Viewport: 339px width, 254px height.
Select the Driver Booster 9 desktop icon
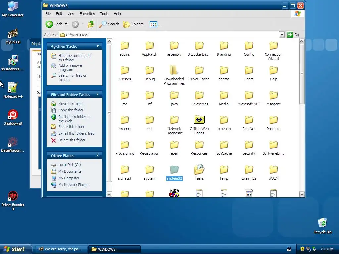[x=13, y=201]
